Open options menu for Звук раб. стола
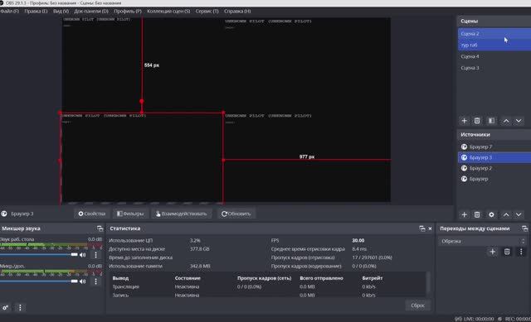 pyautogui.click(x=96, y=254)
